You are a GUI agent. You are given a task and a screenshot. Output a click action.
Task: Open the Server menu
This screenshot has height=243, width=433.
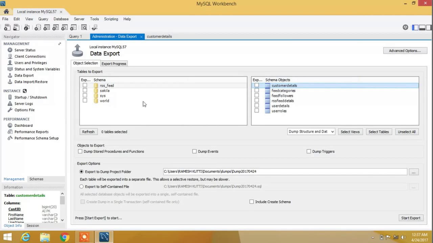pos(79,19)
